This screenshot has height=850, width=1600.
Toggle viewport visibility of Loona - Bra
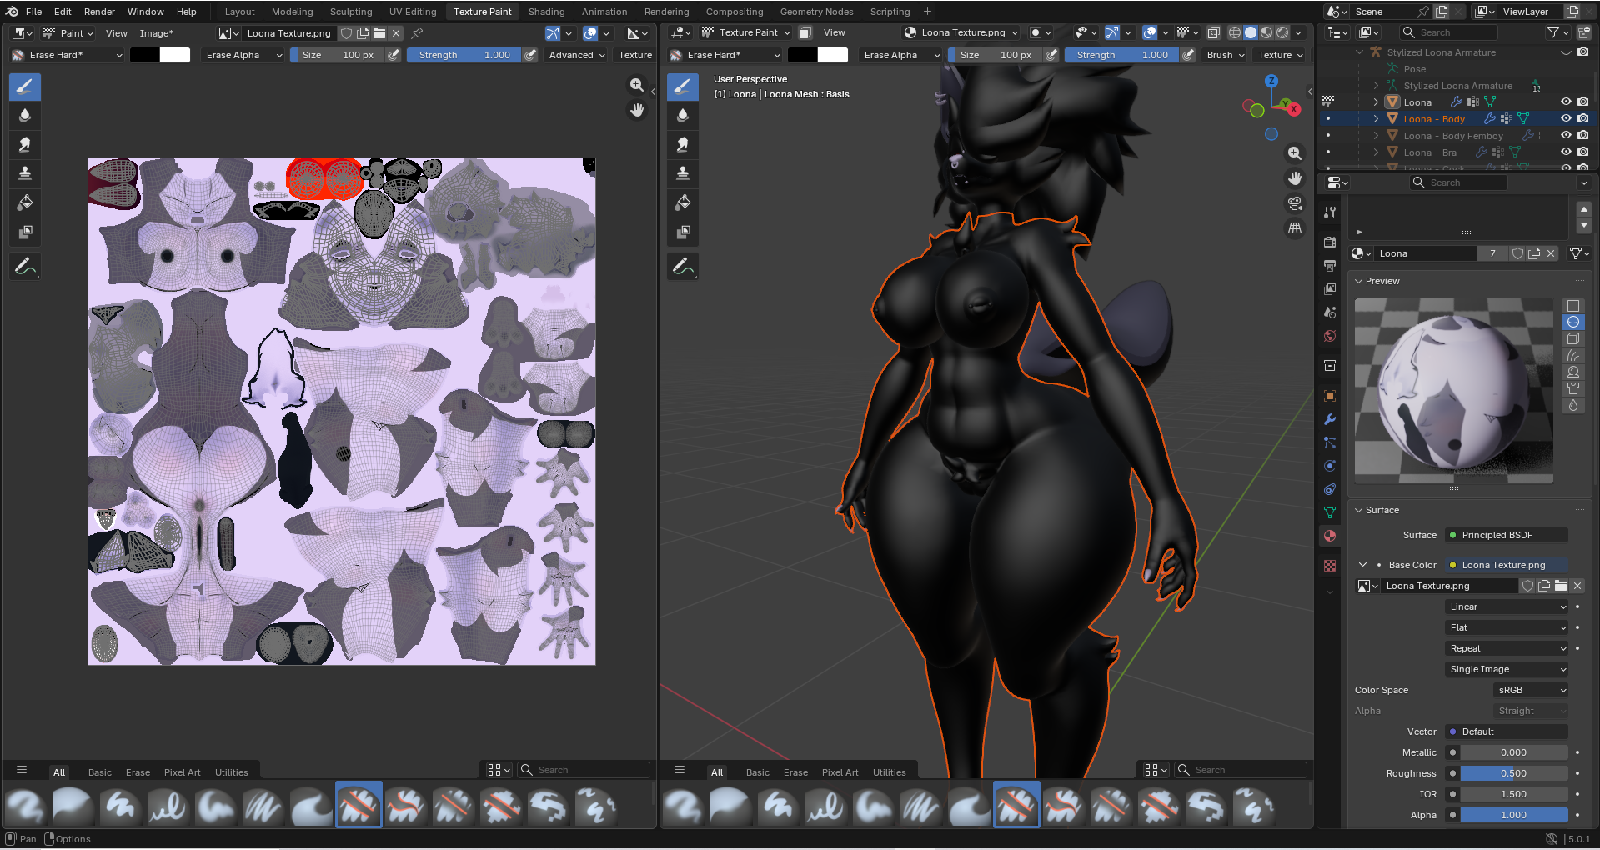tap(1566, 152)
